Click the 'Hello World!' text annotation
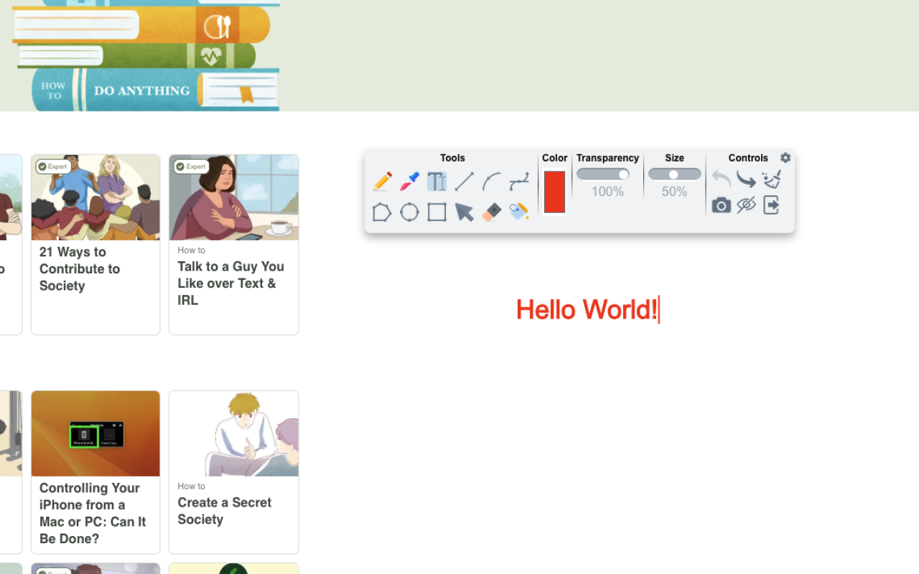Screen dimensions: 919x574 click(587, 310)
